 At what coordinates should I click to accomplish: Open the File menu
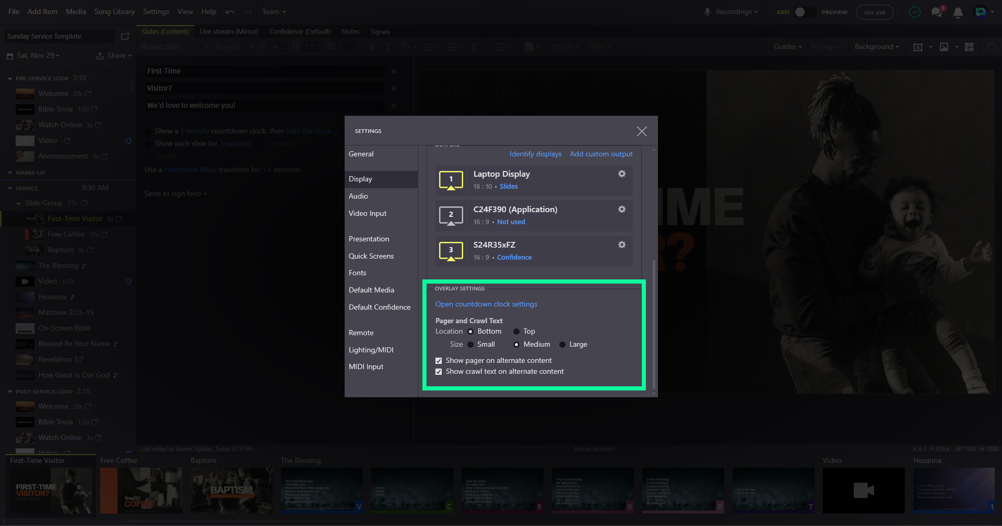point(14,12)
